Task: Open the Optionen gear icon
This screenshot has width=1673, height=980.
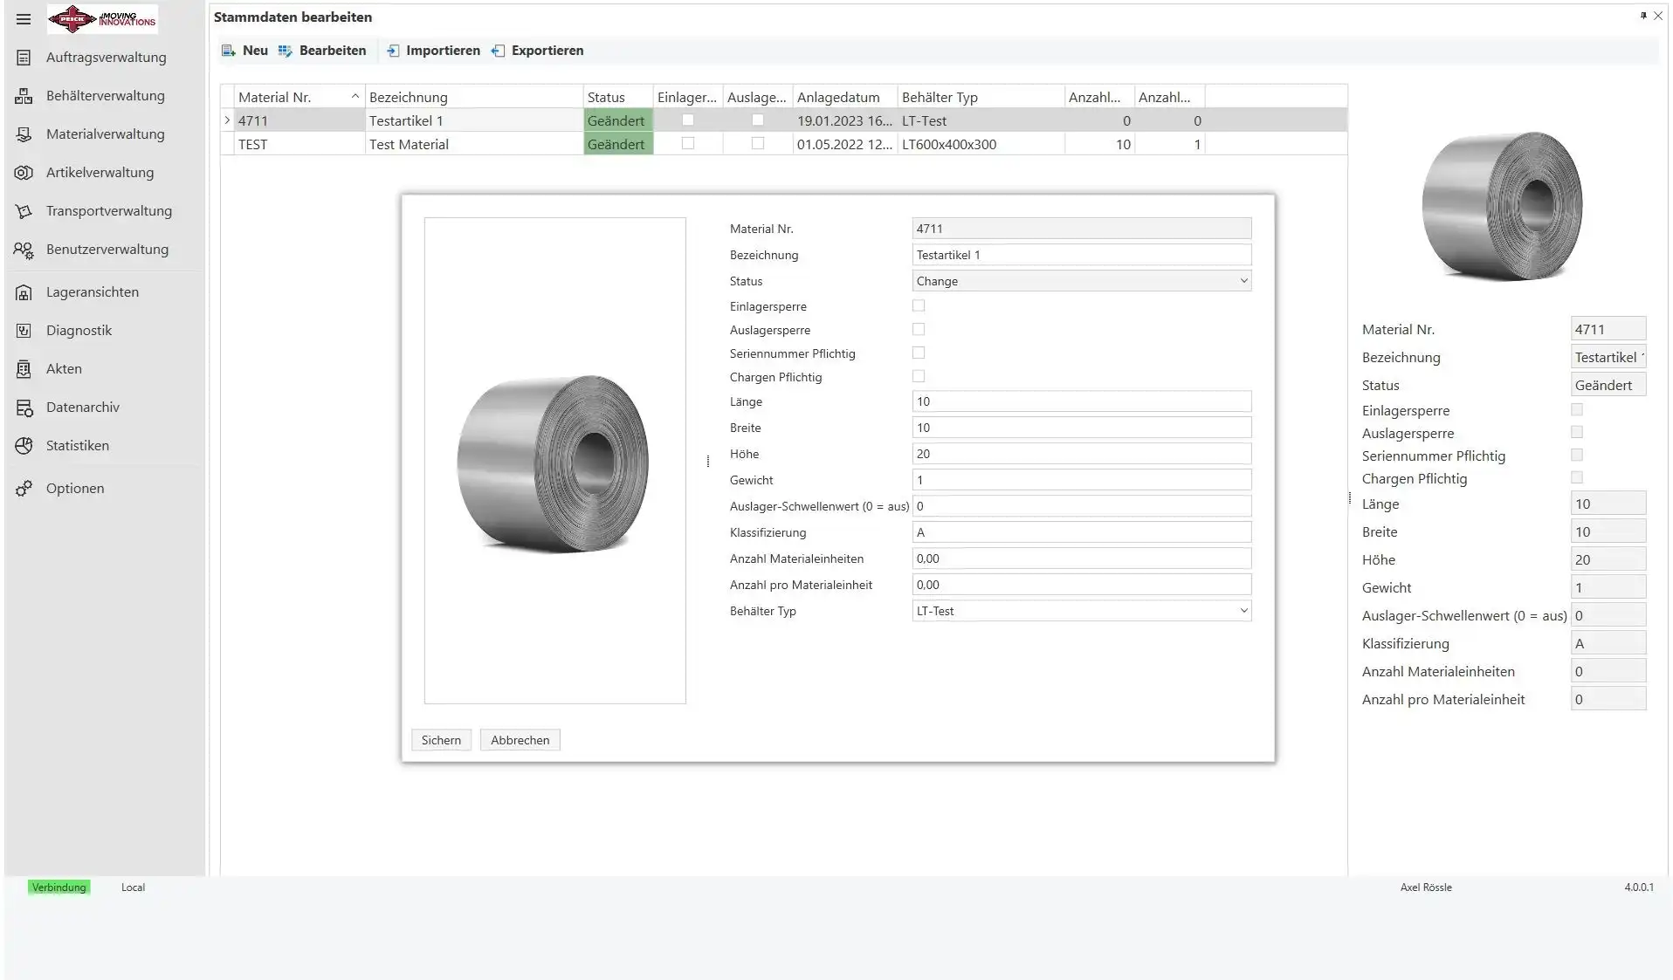Action: point(24,489)
